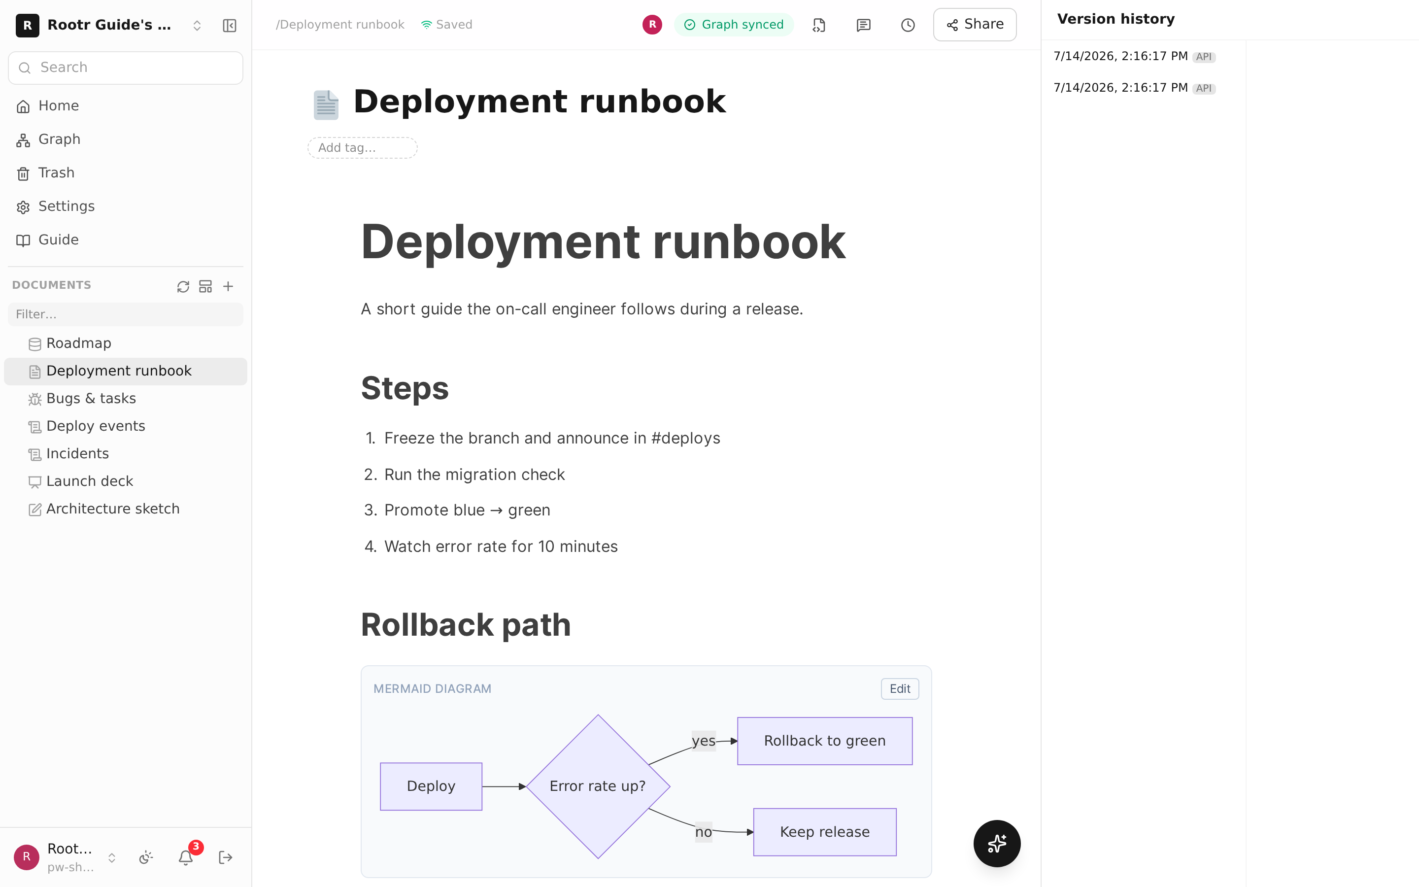
Task: Click the log out icon
Action: pyautogui.click(x=226, y=857)
